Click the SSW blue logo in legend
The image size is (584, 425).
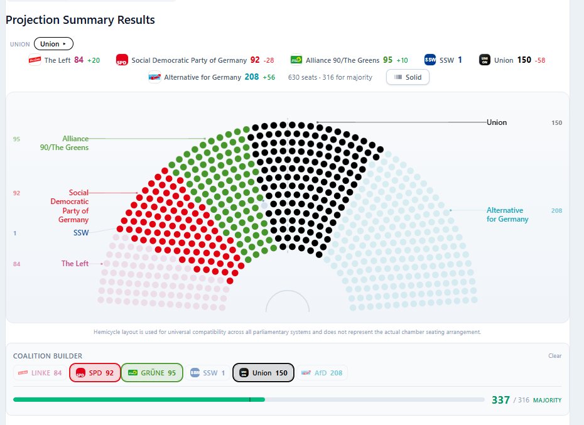430,60
